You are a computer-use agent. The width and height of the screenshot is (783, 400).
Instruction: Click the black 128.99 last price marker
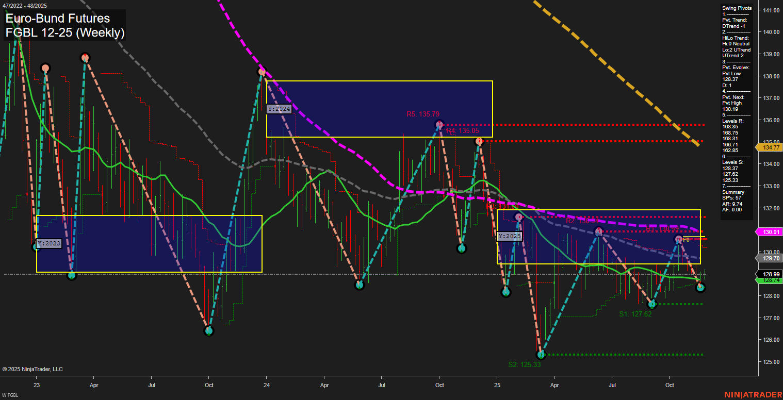pyautogui.click(x=769, y=274)
